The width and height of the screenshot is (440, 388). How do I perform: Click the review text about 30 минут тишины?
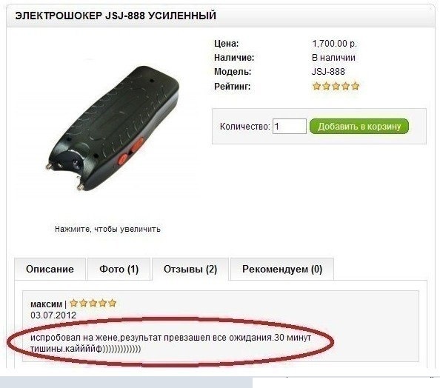[x=170, y=343]
